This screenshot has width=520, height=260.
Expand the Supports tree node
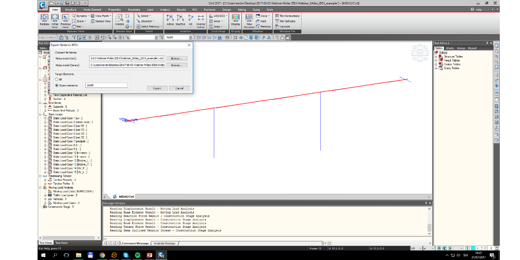[x=45, y=106]
